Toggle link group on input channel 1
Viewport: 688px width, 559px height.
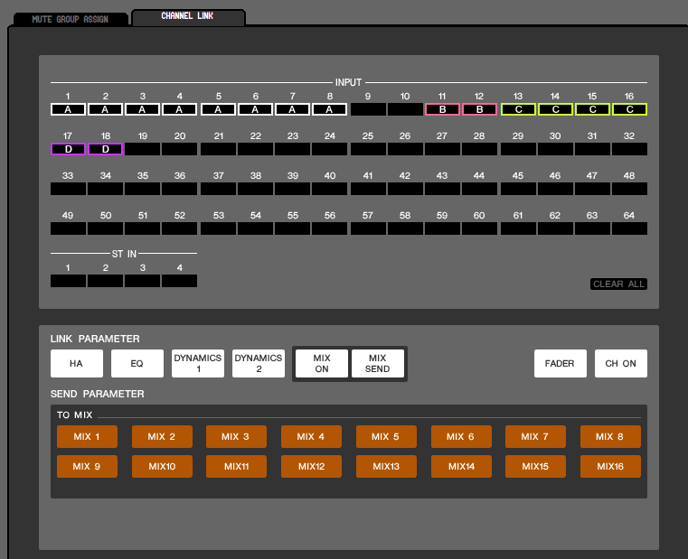point(68,109)
